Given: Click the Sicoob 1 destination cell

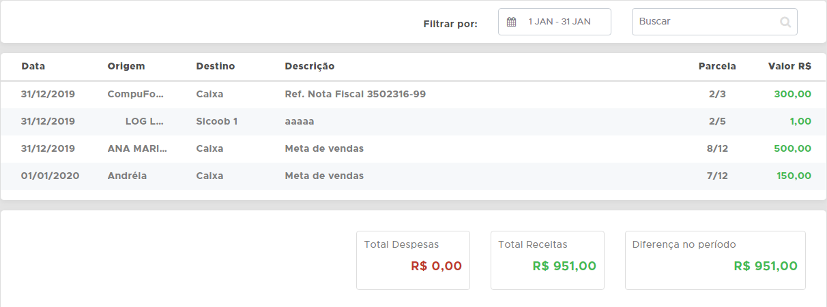Looking at the screenshot, I should coord(216,122).
